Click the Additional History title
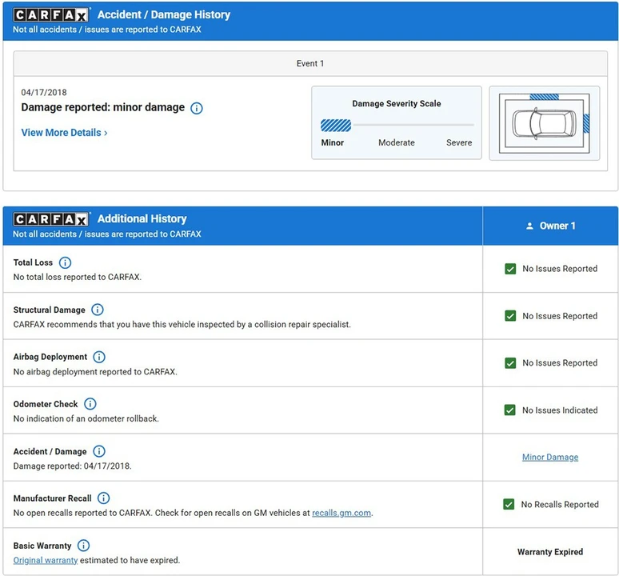The height and width of the screenshot is (576, 619). click(x=142, y=218)
